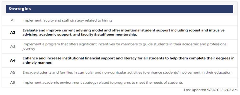Click the A5 strategy code
Viewport: 240px width, 95px height.
(13, 73)
